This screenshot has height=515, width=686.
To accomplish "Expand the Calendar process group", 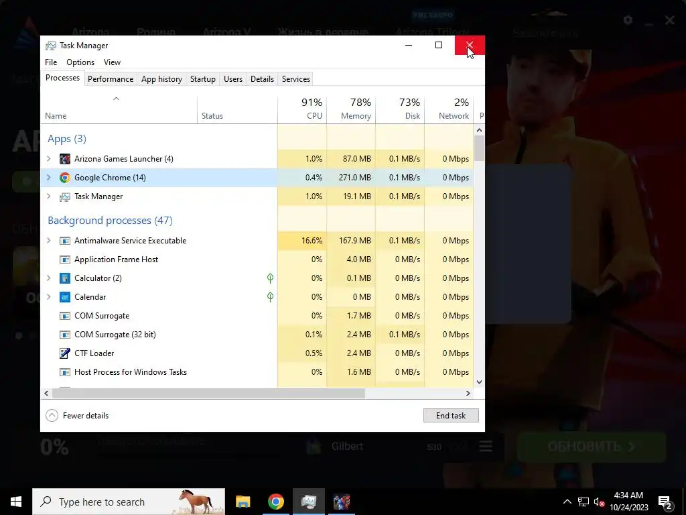I will pos(48,297).
